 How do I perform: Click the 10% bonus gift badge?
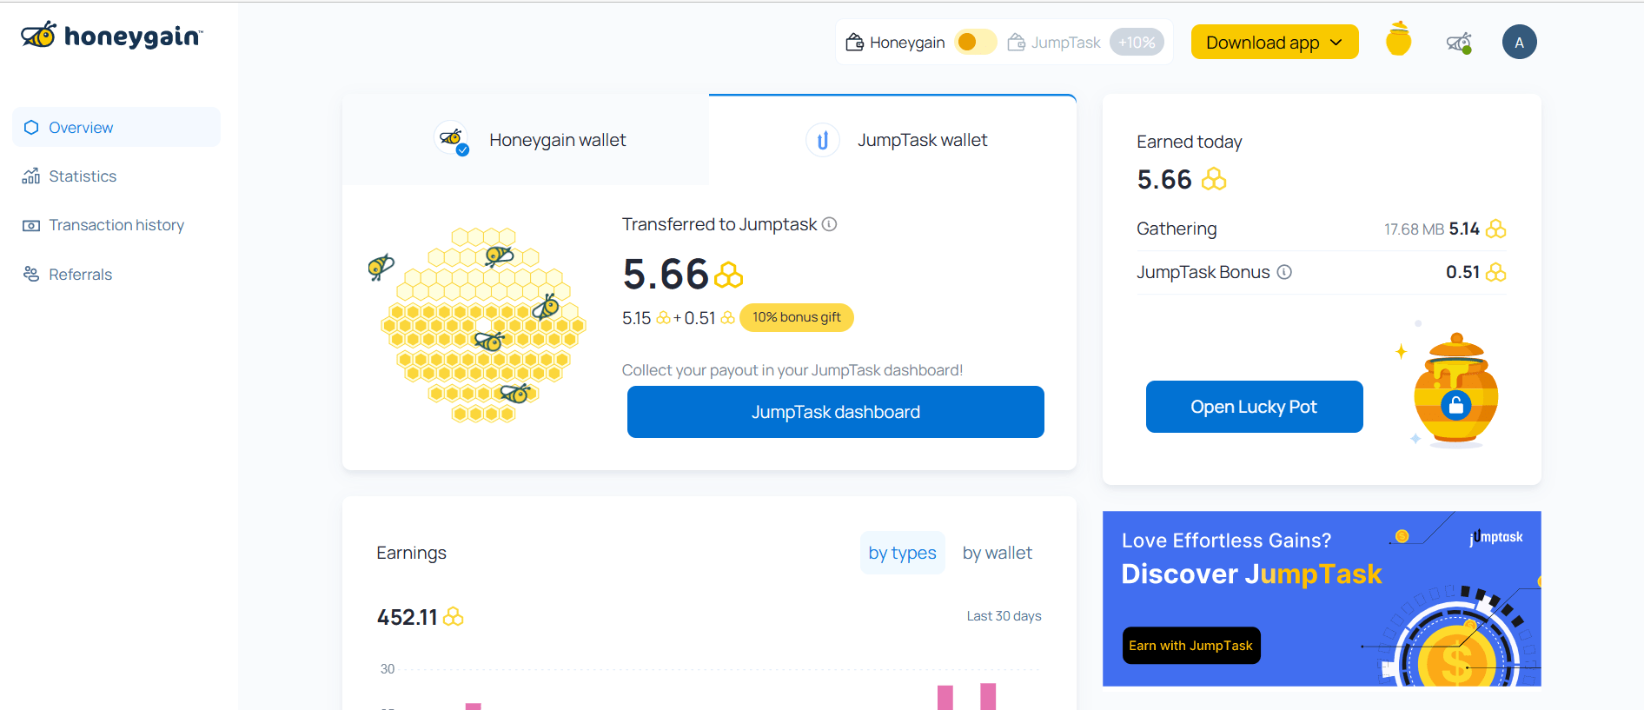point(797,317)
